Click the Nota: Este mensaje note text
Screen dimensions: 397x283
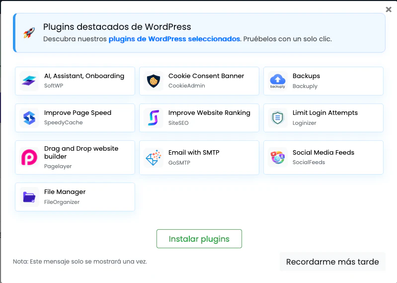tap(80, 262)
